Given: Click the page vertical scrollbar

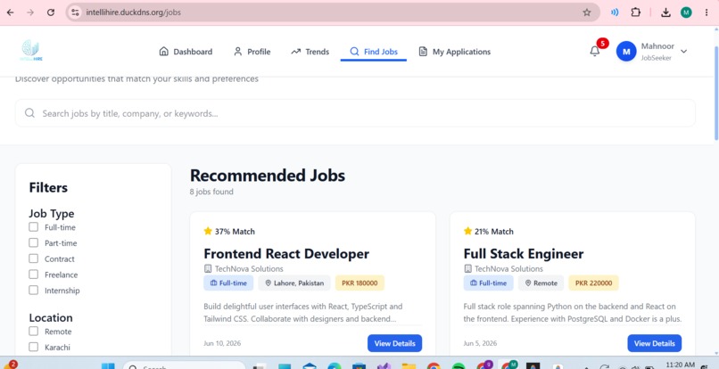Looking at the screenshot, I should tap(716, 94).
